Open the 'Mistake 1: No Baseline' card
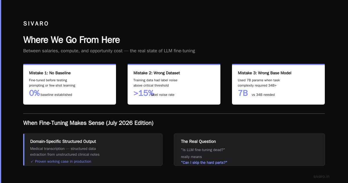The image size is (348, 183). [70, 84]
